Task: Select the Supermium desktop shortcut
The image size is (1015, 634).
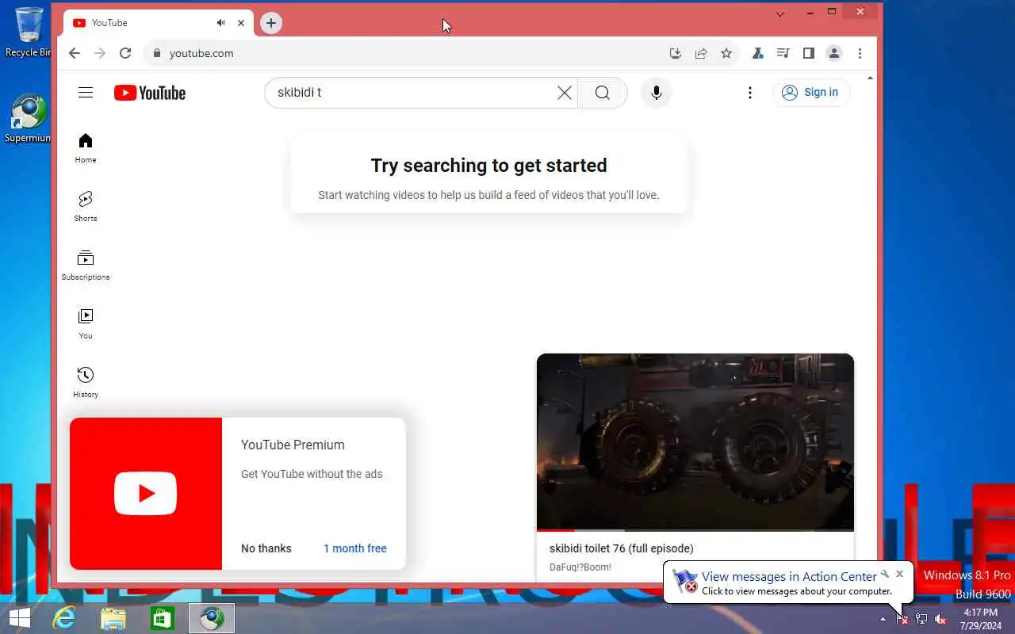Action: pos(29,119)
